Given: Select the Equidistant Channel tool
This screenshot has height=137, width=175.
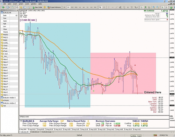Looking at the screenshot, I should pyautogui.click(x=120, y=7).
